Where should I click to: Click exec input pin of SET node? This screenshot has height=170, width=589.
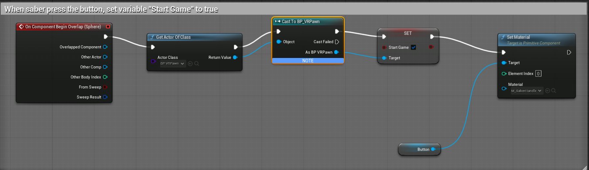pyautogui.click(x=384, y=37)
